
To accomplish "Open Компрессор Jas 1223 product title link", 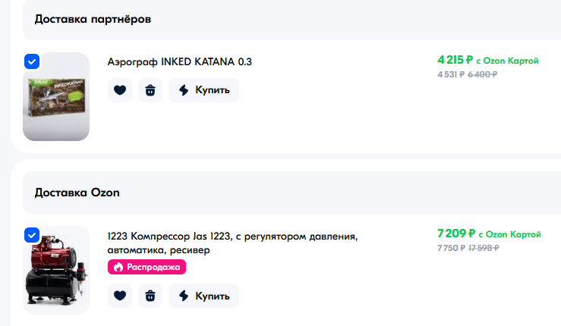I will click(232, 243).
